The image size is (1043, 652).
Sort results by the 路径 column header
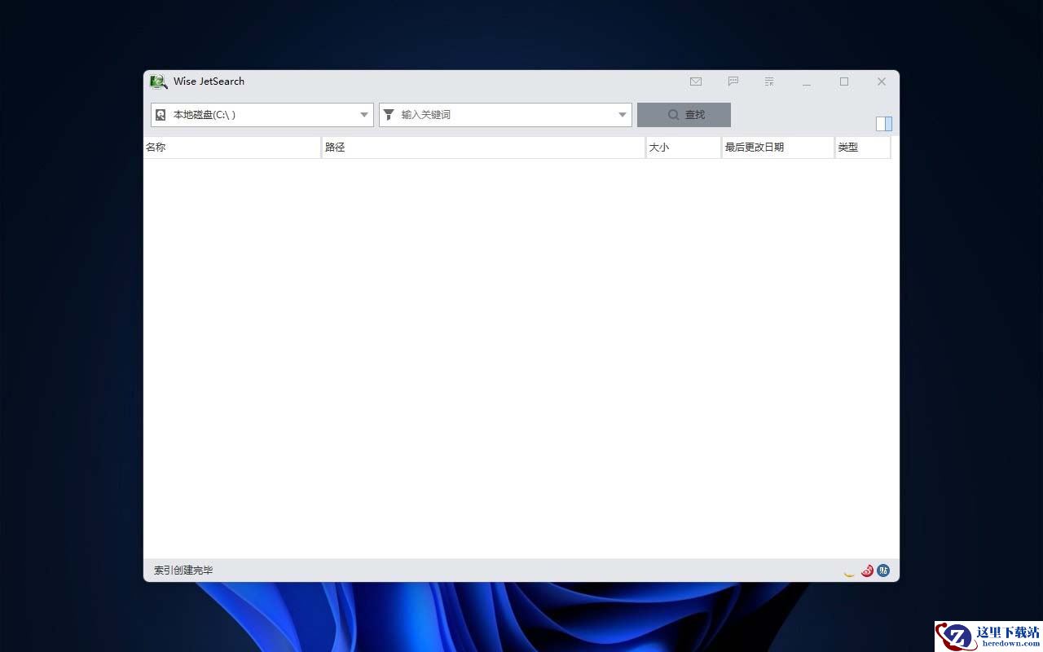[x=484, y=148]
